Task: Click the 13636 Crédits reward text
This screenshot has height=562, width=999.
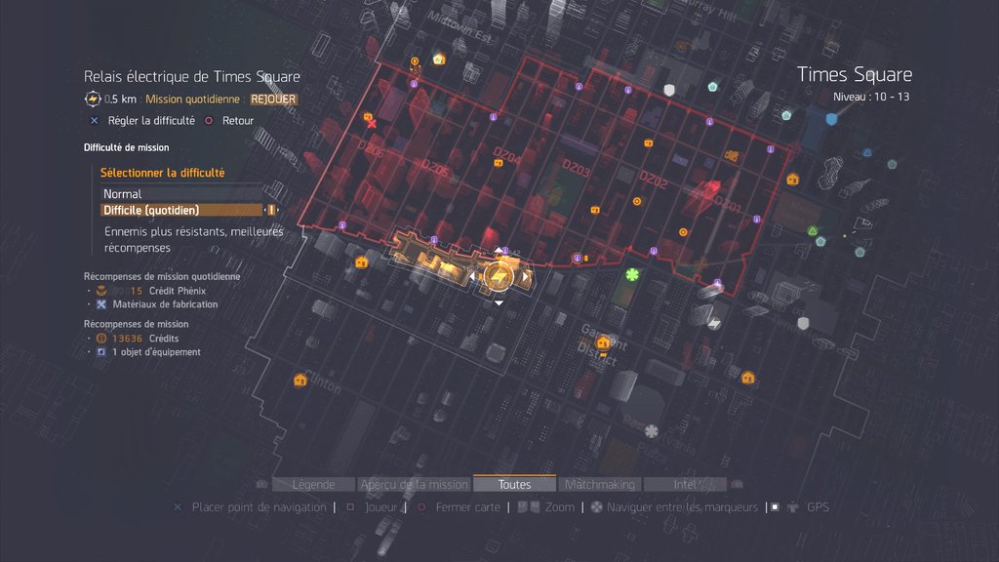Action: [x=145, y=339]
